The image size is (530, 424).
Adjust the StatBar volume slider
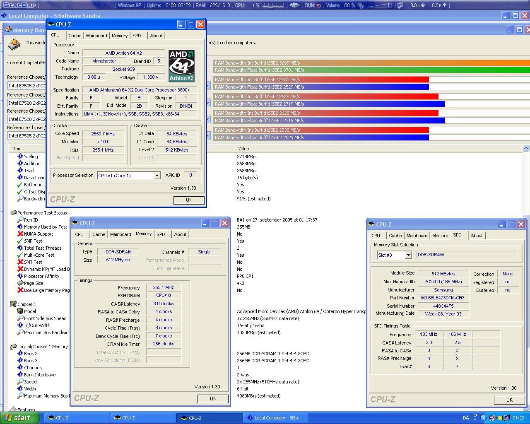379,5
